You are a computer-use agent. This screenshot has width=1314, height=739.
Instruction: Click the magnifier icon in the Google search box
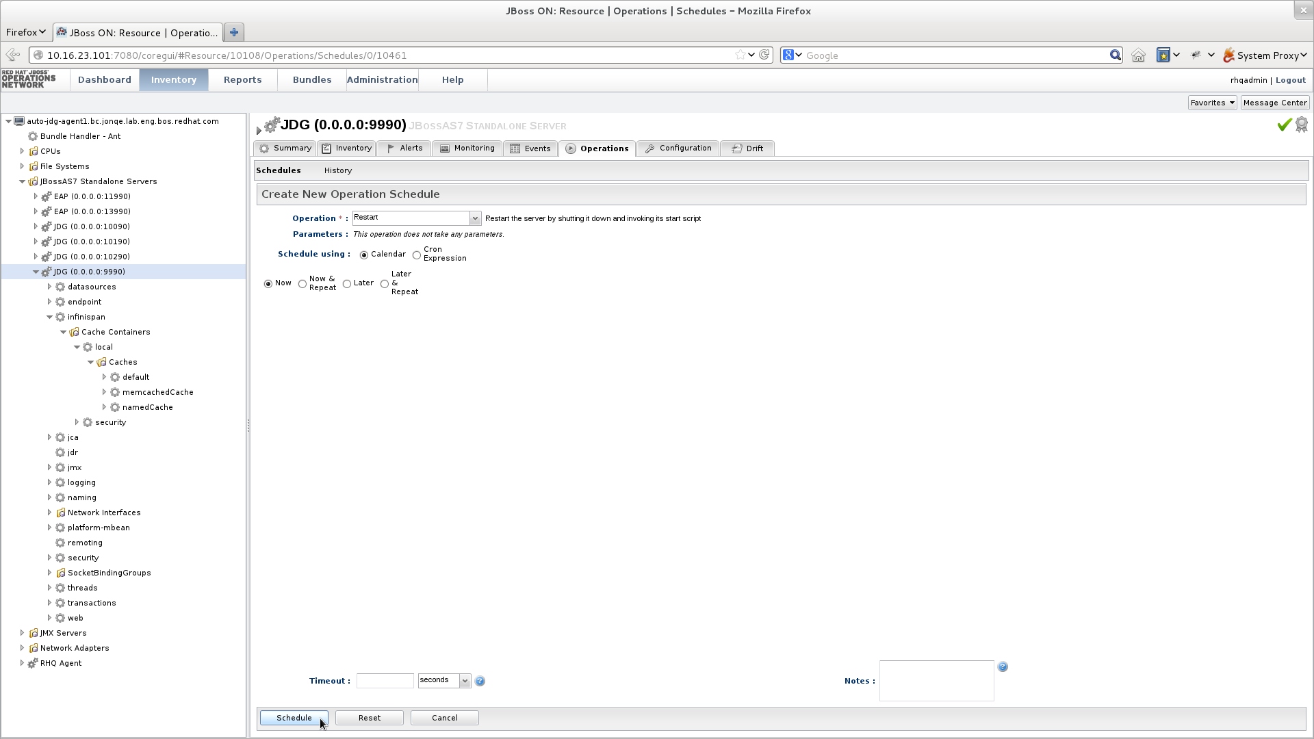tap(1115, 55)
